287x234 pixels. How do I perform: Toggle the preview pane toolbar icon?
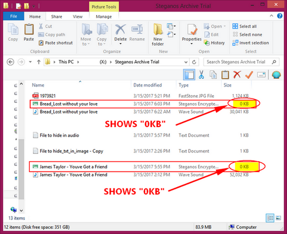(189, 75)
